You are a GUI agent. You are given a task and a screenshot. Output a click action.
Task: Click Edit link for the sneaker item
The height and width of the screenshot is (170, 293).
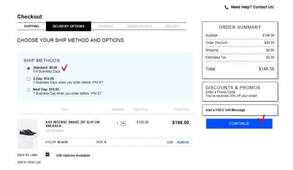click(170, 142)
